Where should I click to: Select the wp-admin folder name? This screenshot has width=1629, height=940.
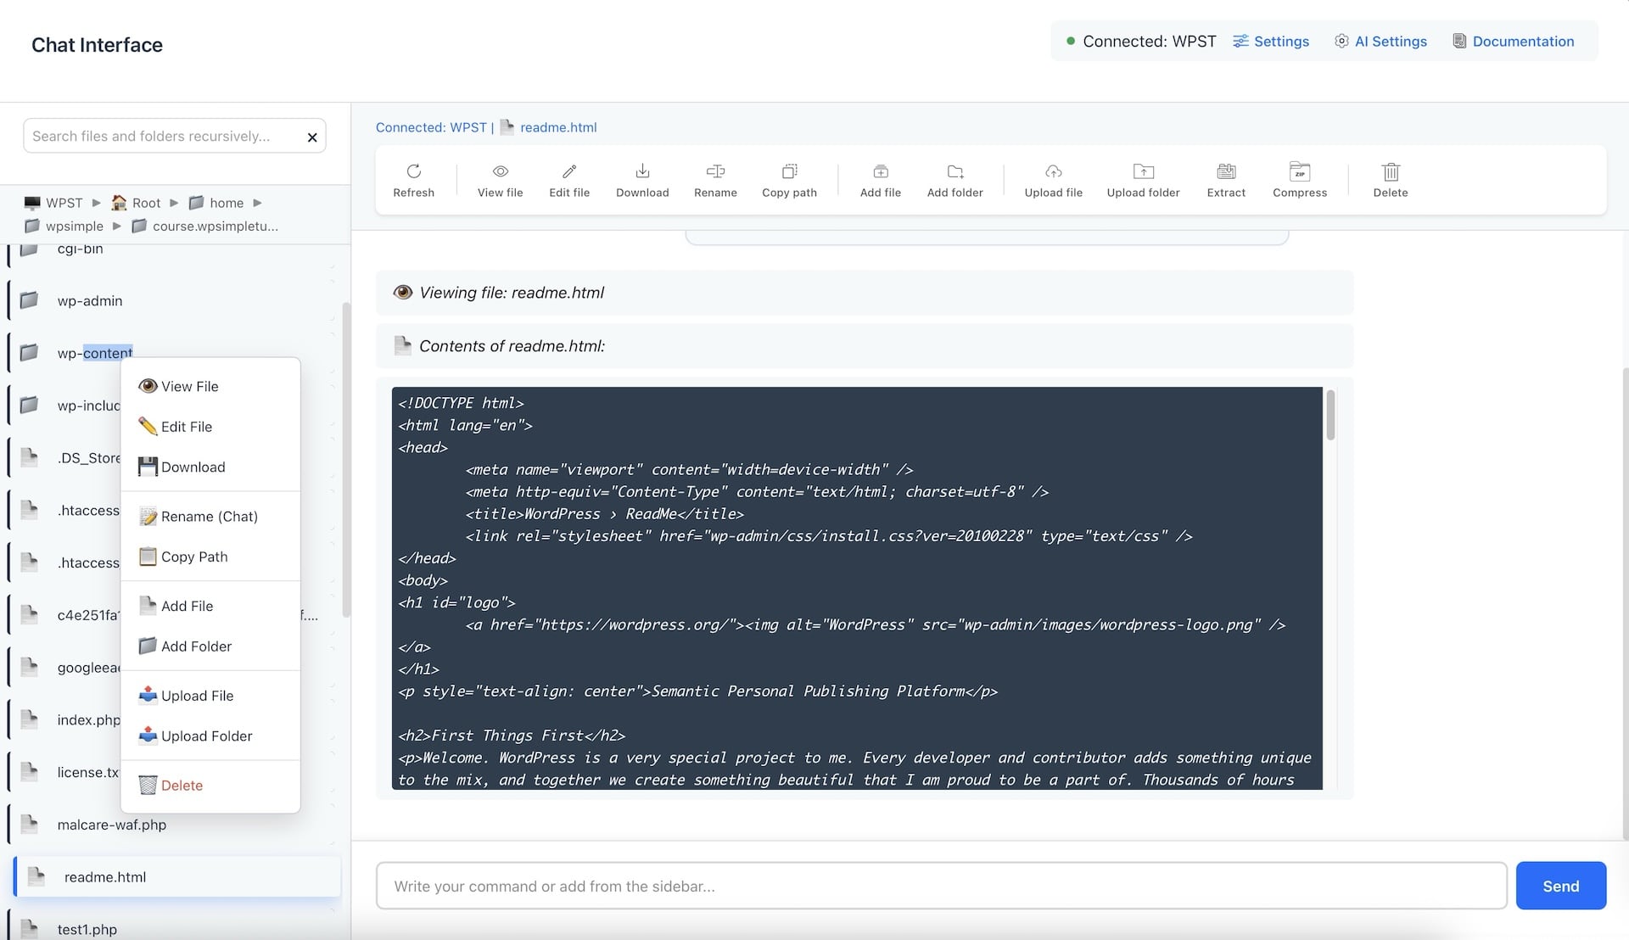(x=90, y=301)
